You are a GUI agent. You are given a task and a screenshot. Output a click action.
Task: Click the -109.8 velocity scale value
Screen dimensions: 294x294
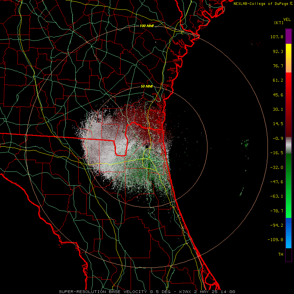(275, 240)
